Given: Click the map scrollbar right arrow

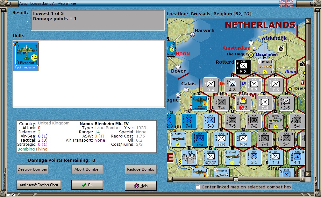Looking at the screenshot, I should pyautogui.click(x=303, y=179).
